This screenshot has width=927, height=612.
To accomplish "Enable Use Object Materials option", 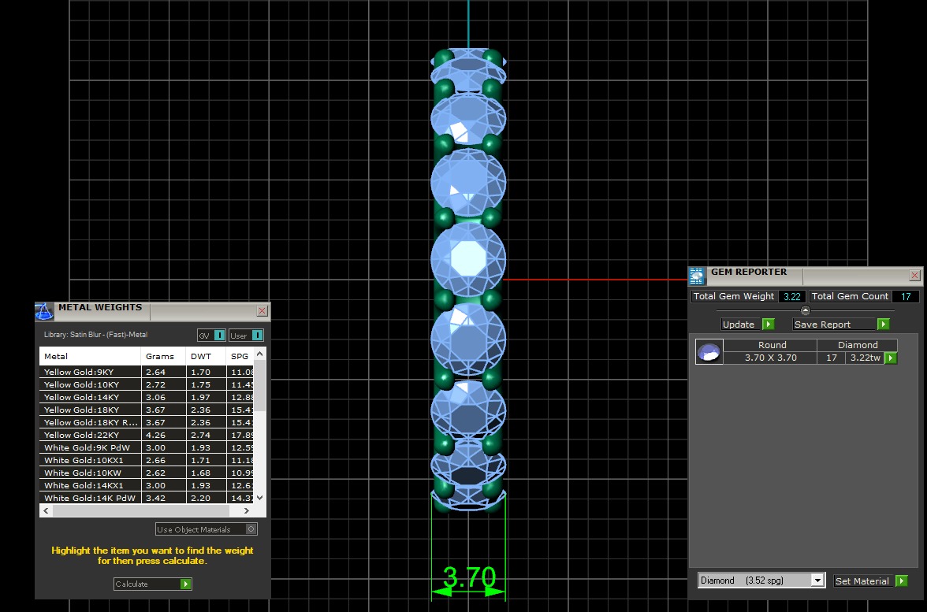I will (251, 529).
